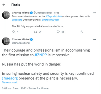Click Перекласти твіт translate link
The width and height of the screenshot is (101, 94).
(x=10, y=82)
